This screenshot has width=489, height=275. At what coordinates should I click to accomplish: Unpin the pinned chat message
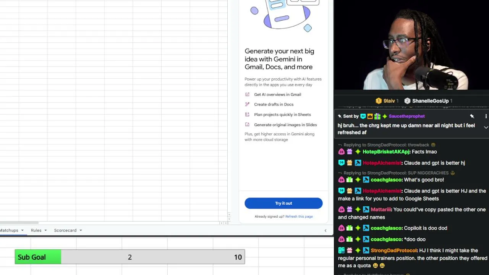472,116
